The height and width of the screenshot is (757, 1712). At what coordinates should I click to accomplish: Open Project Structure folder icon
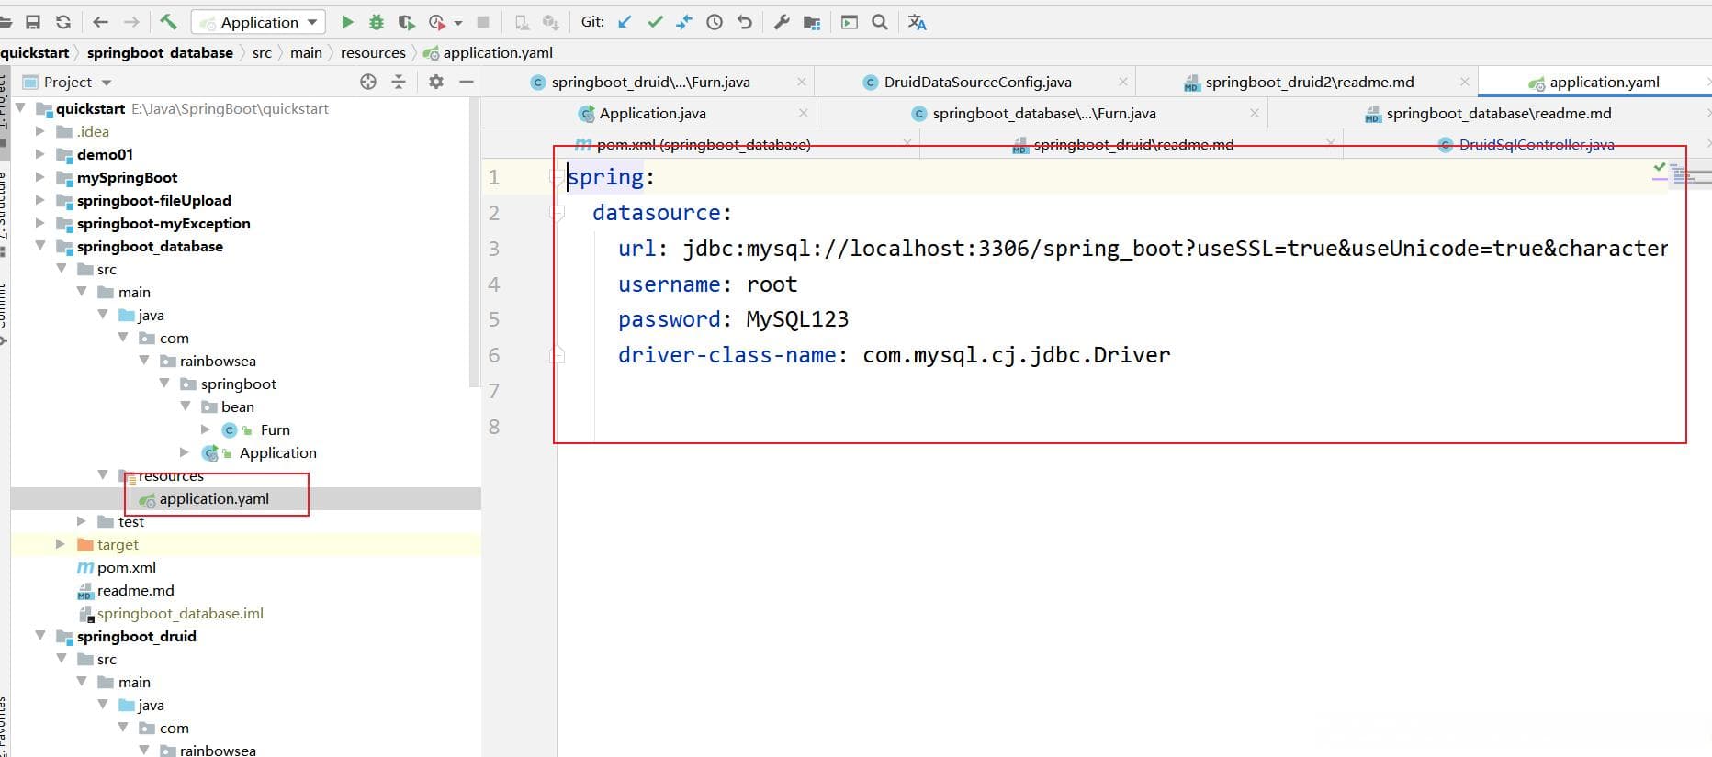[x=812, y=22]
